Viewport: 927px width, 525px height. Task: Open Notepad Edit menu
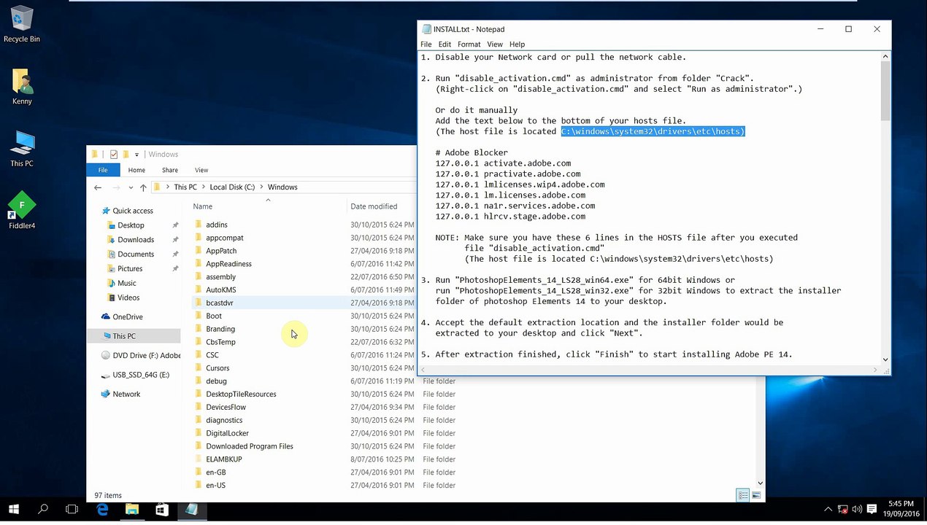[x=445, y=44]
